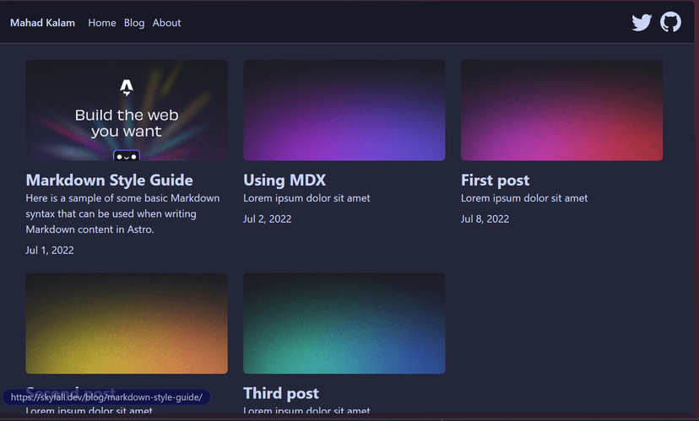Click the Jul 1, 2022 date
The image size is (699, 421).
click(50, 251)
